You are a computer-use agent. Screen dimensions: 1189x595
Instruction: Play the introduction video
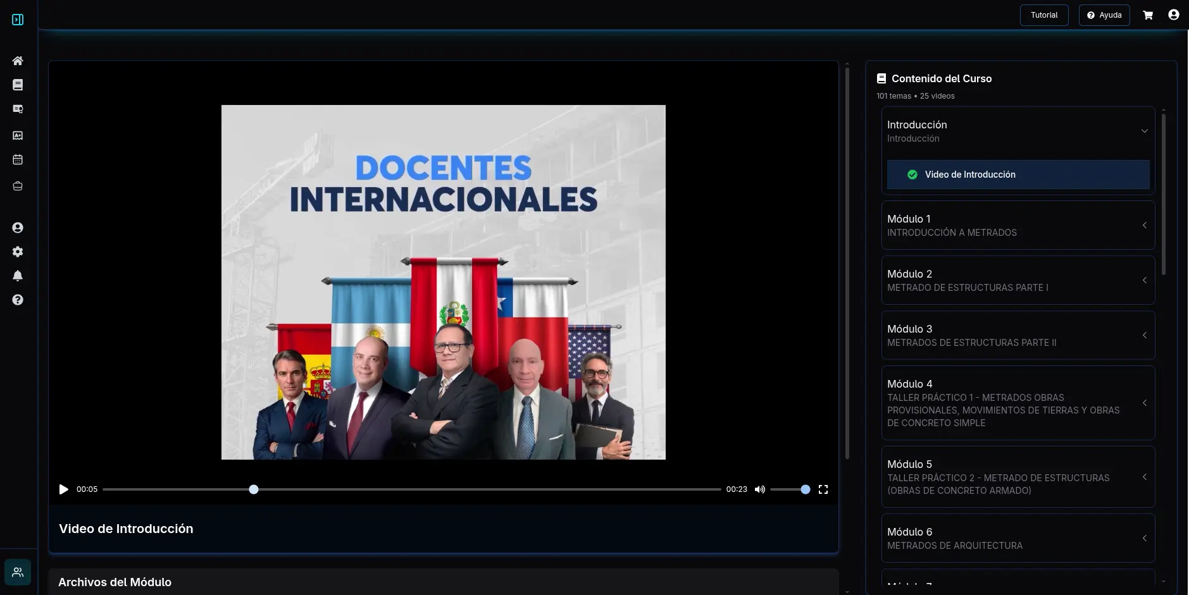point(63,489)
